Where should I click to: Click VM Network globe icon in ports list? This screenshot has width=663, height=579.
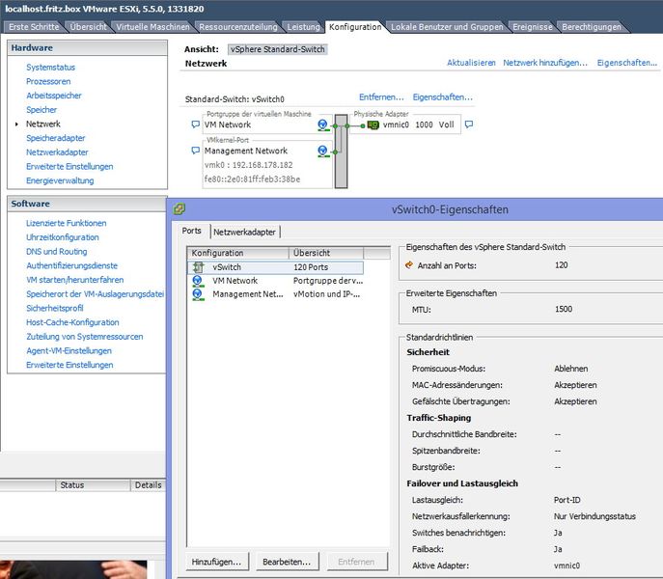[x=198, y=281]
